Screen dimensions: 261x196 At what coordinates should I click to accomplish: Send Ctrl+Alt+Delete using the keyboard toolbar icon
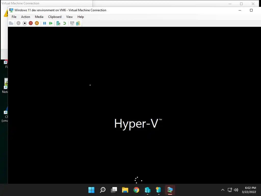[11, 23]
